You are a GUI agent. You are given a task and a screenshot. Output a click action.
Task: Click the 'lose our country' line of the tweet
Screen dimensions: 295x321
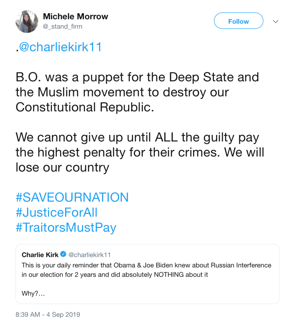[62, 167]
